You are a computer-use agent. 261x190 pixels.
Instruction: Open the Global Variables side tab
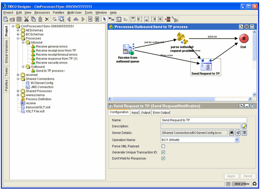6,52
